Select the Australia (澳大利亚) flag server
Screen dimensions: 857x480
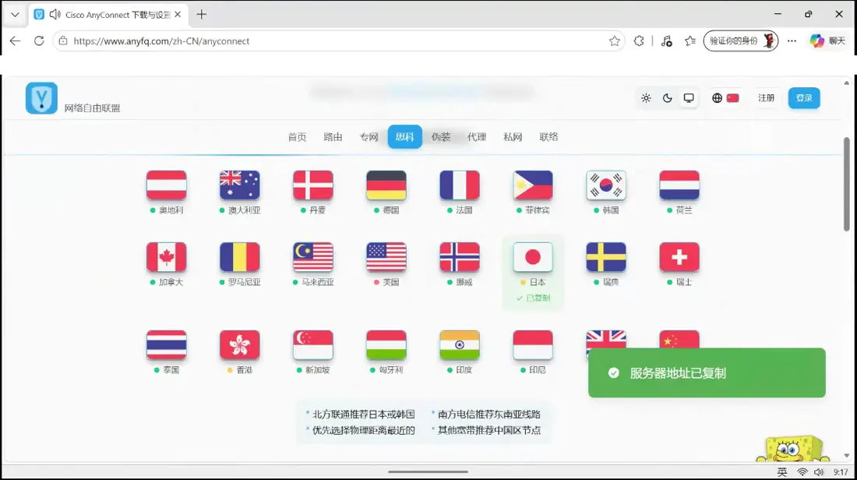tap(240, 185)
